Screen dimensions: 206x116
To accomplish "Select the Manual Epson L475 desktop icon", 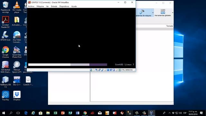I will pos(17,67).
